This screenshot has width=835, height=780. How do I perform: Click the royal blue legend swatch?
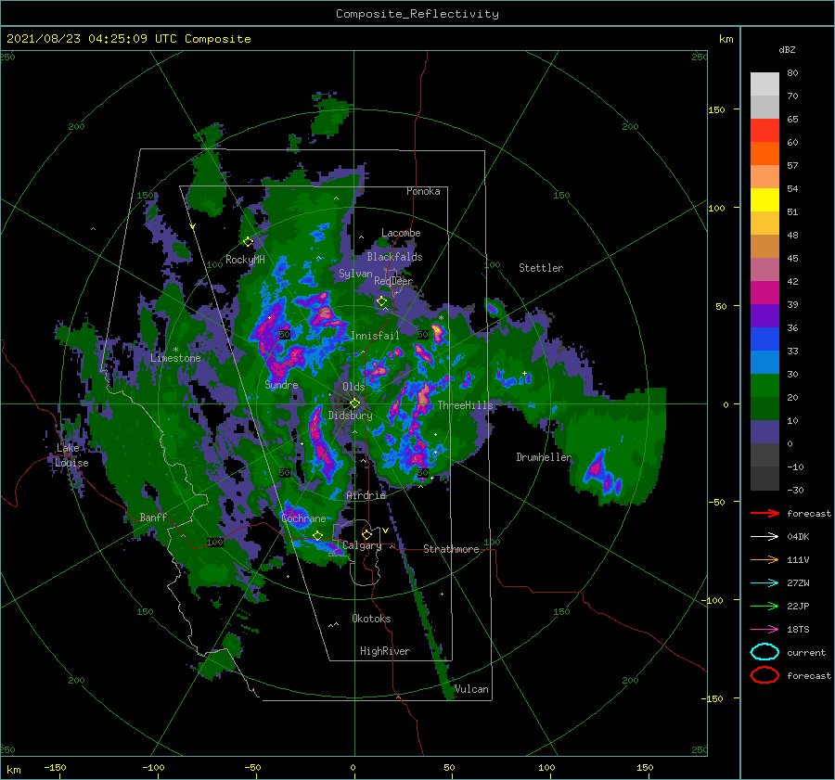[x=764, y=339]
